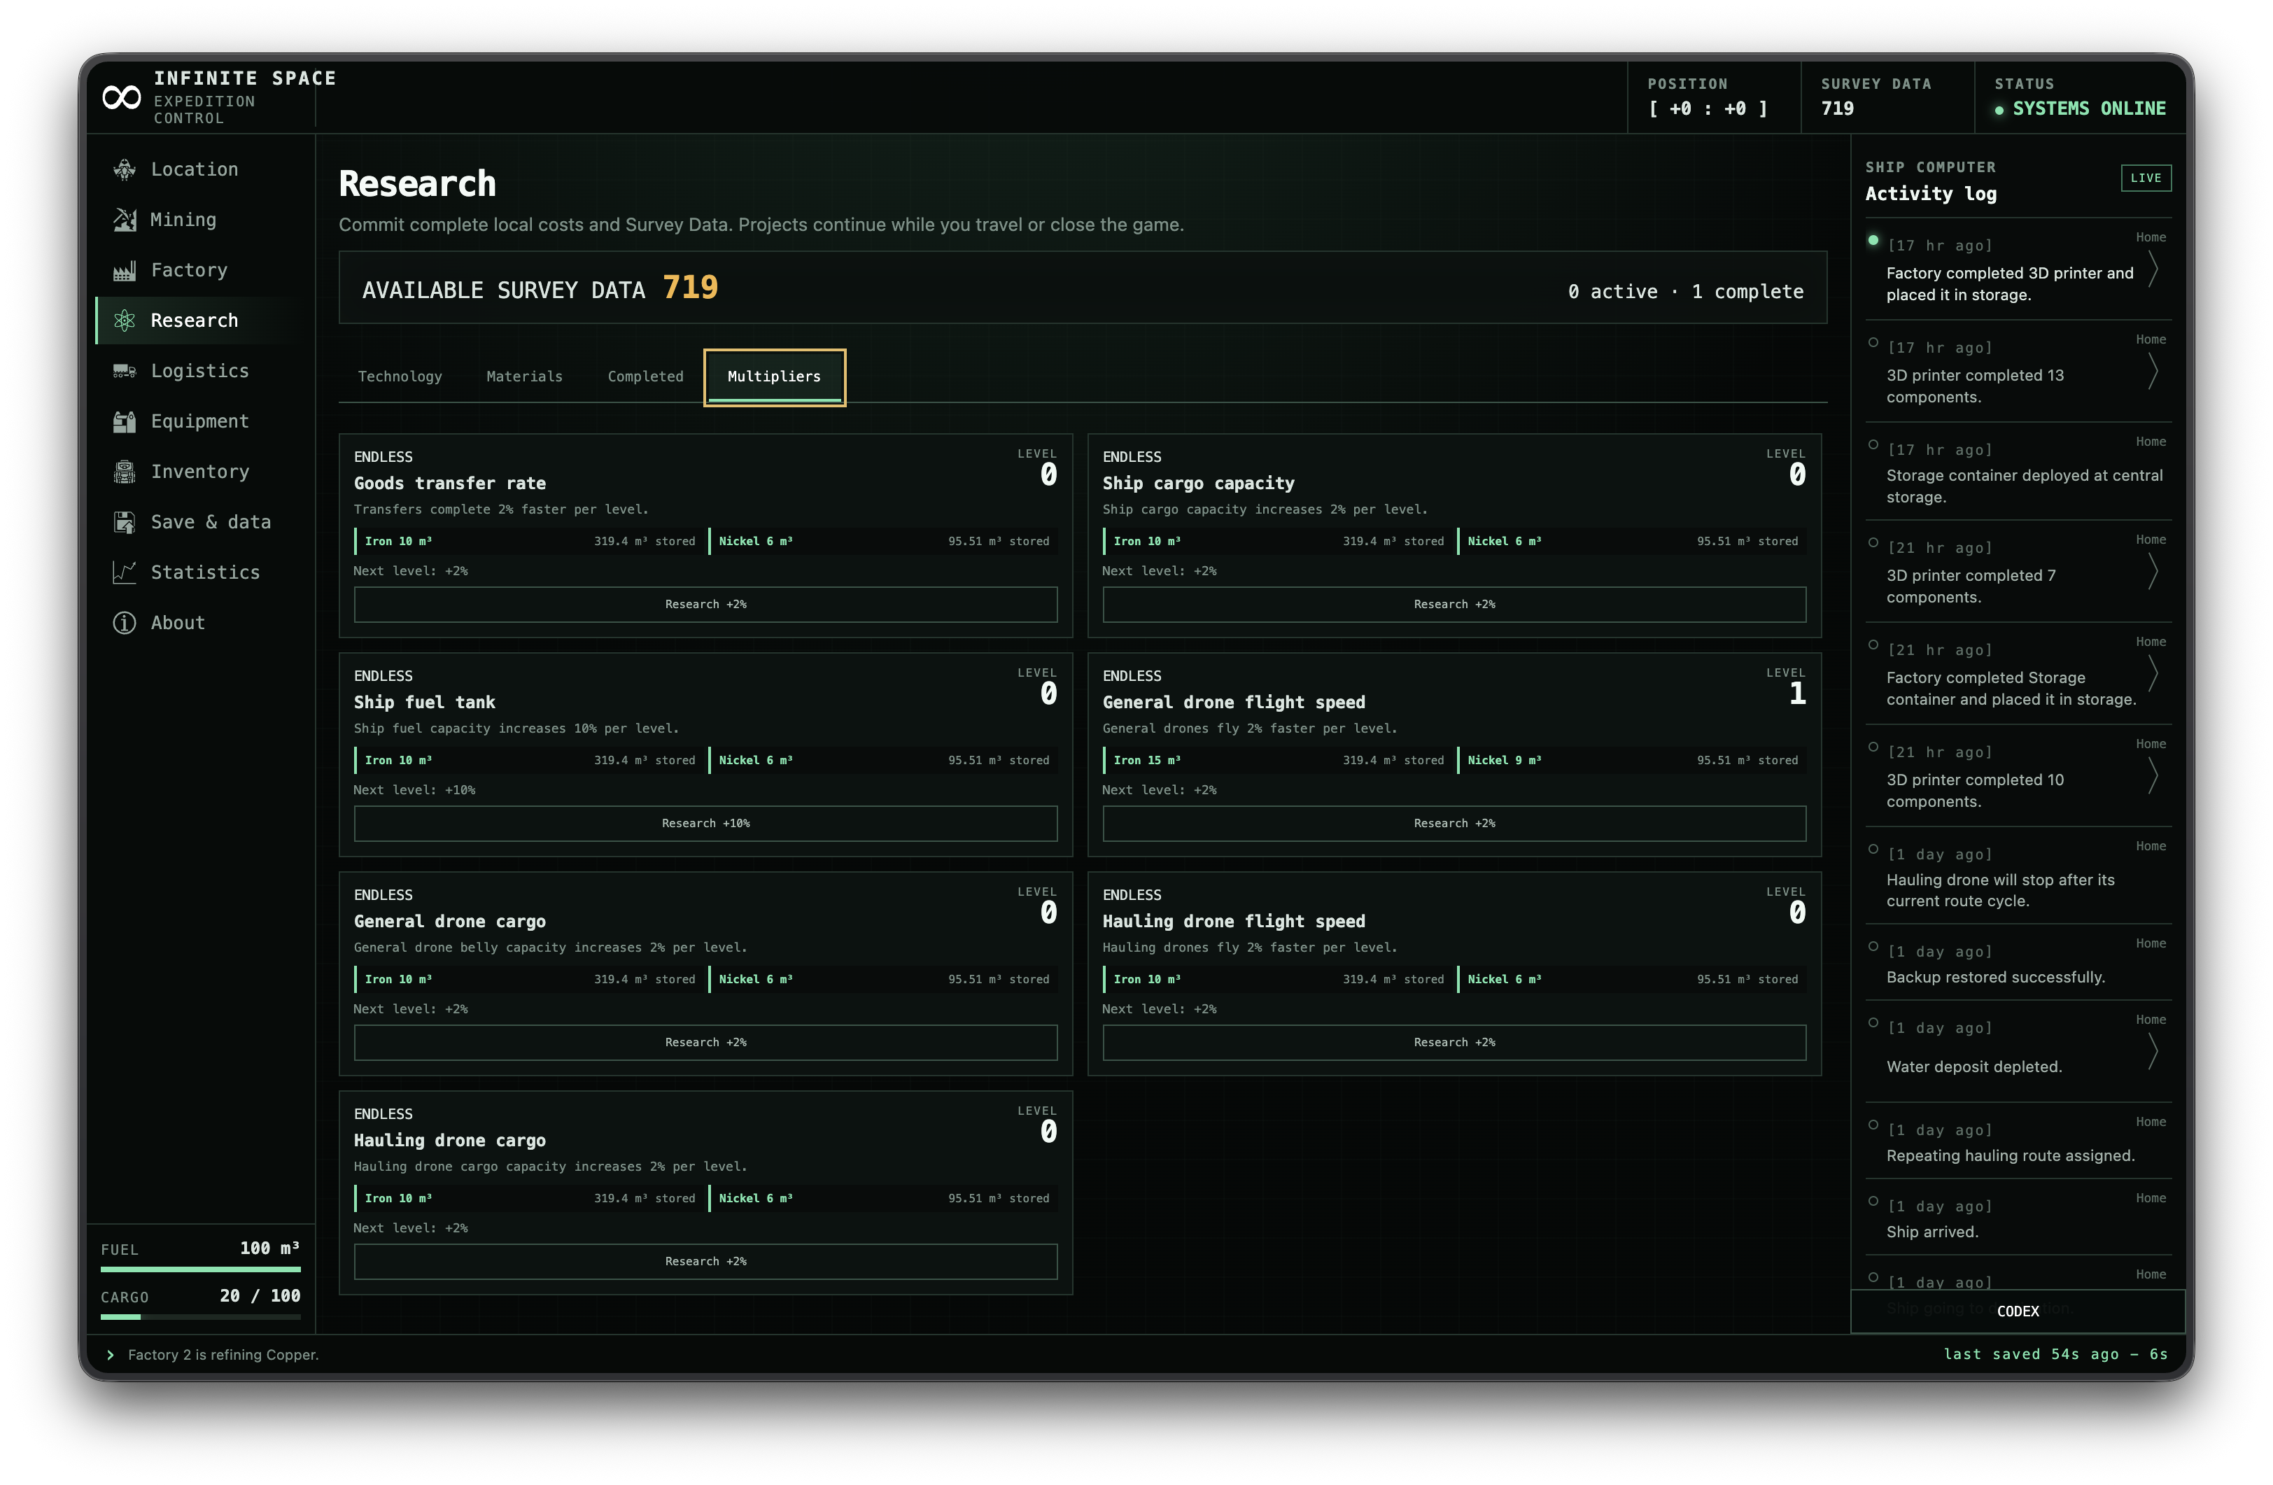Click the 'last saved' status text
Viewport: 2273px width, 1485px height.
[2056, 1354]
